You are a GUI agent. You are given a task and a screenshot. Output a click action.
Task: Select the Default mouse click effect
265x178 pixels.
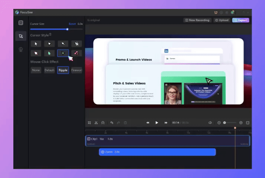click(x=49, y=70)
